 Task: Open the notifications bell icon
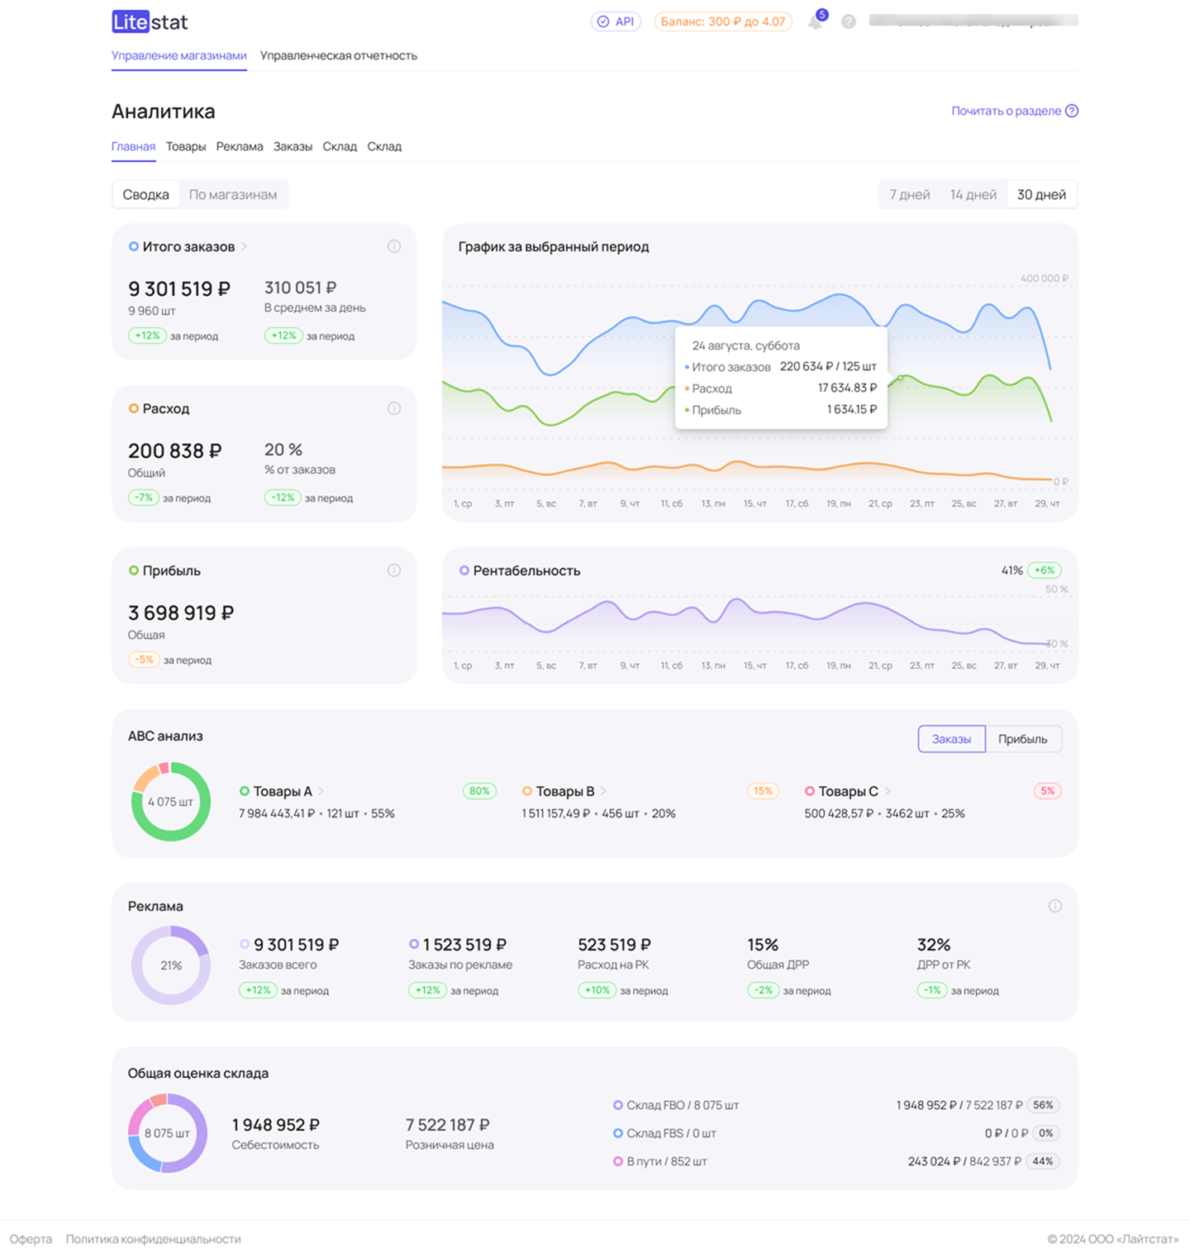[816, 21]
